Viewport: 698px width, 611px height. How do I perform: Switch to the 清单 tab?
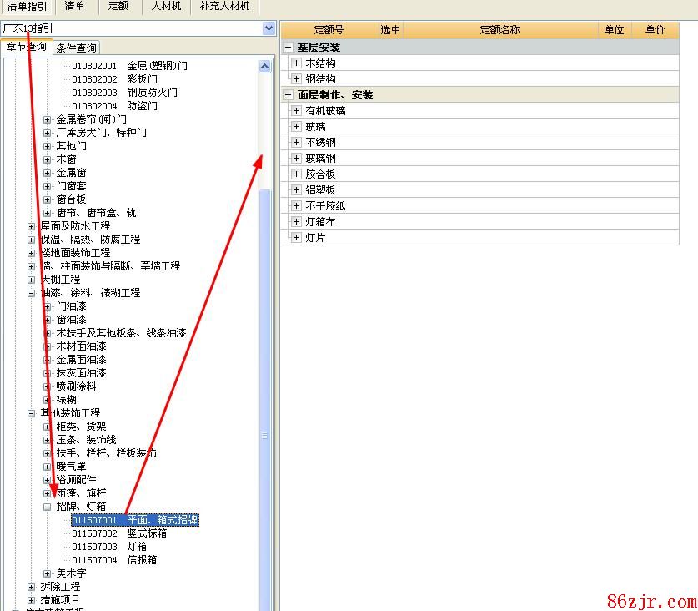click(74, 6)
